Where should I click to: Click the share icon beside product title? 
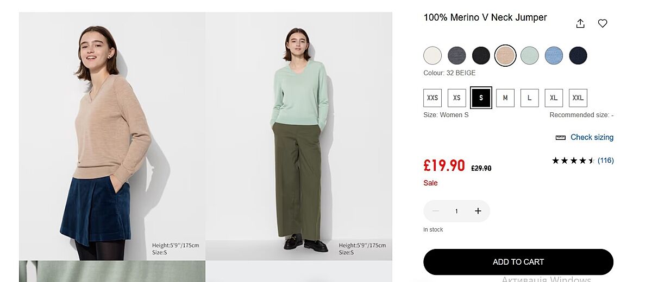click(x=580, y=23)
